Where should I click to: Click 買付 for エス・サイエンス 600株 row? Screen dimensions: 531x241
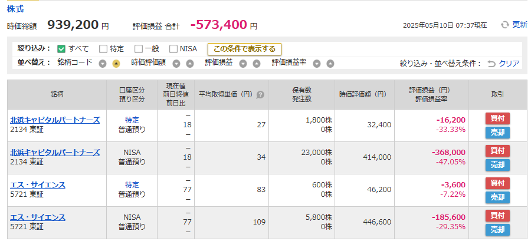click(x=497, y=183)
